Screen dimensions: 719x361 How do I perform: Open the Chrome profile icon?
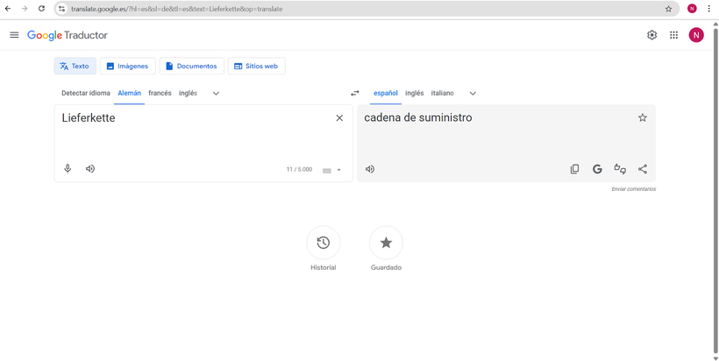(x=692, y=9)
